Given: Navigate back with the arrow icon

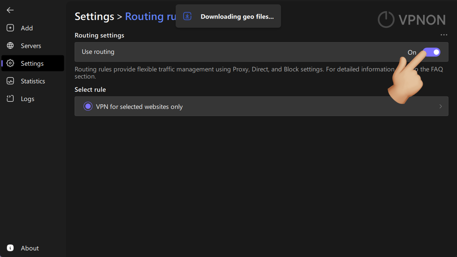Looking at the screenshot, I should pyautogui.click(x=10, y=10).
